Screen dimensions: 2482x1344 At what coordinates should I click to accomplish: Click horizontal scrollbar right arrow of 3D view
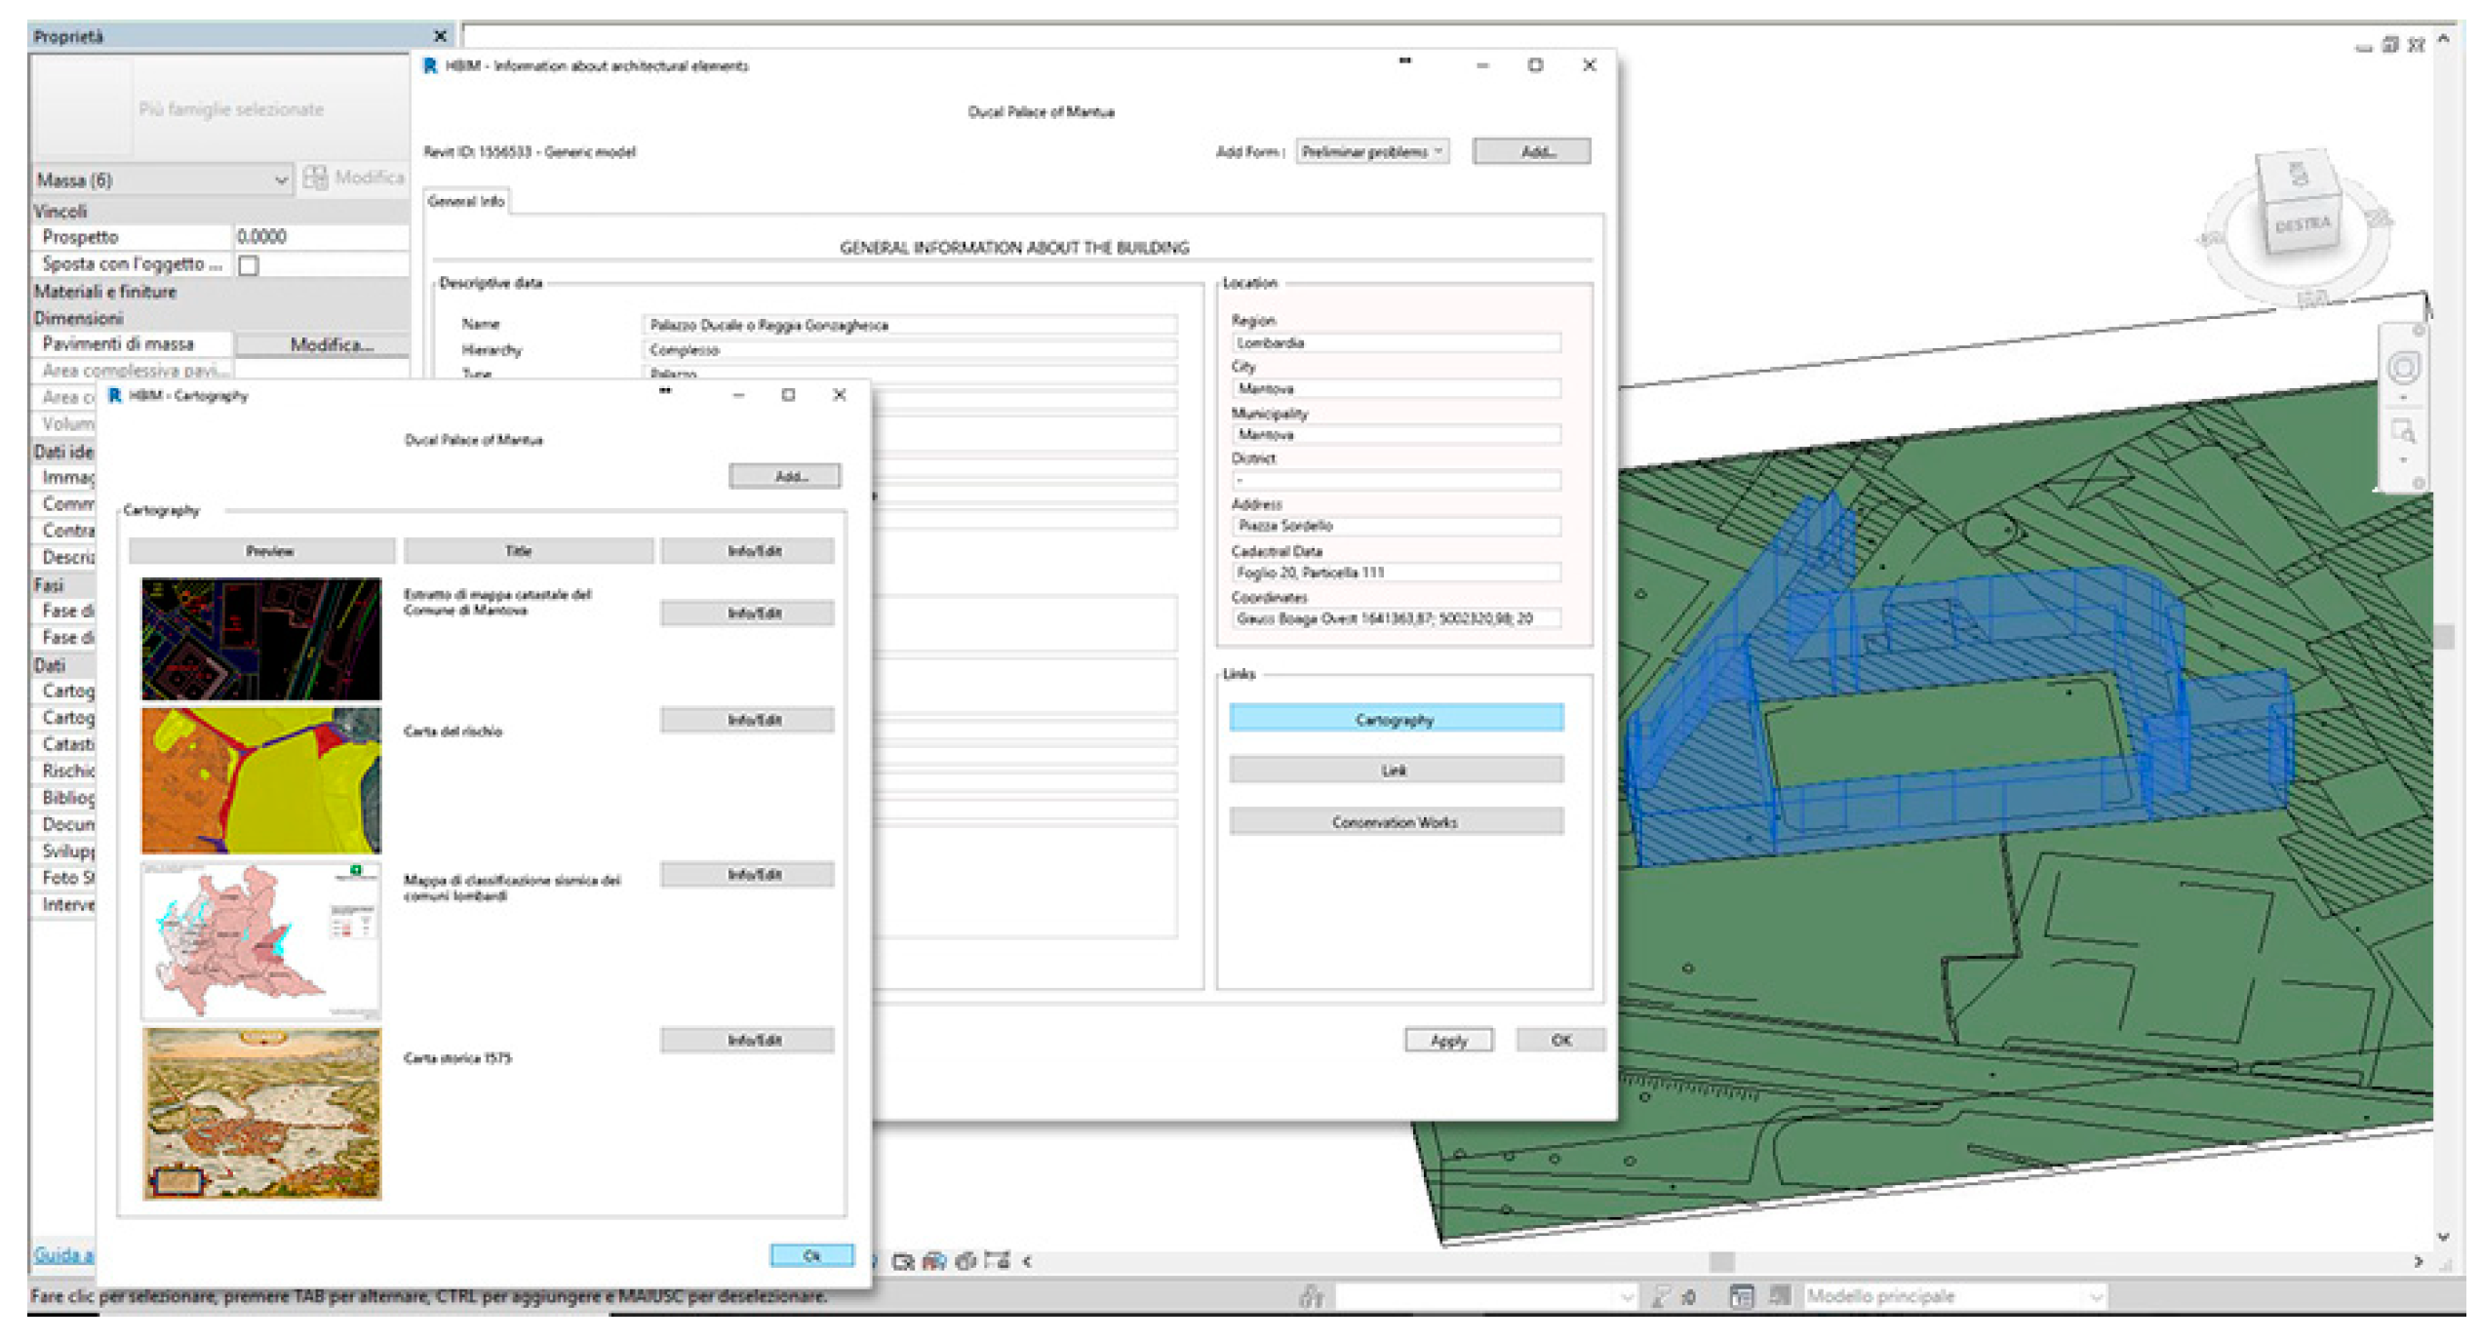[x=2419, y=1262]
